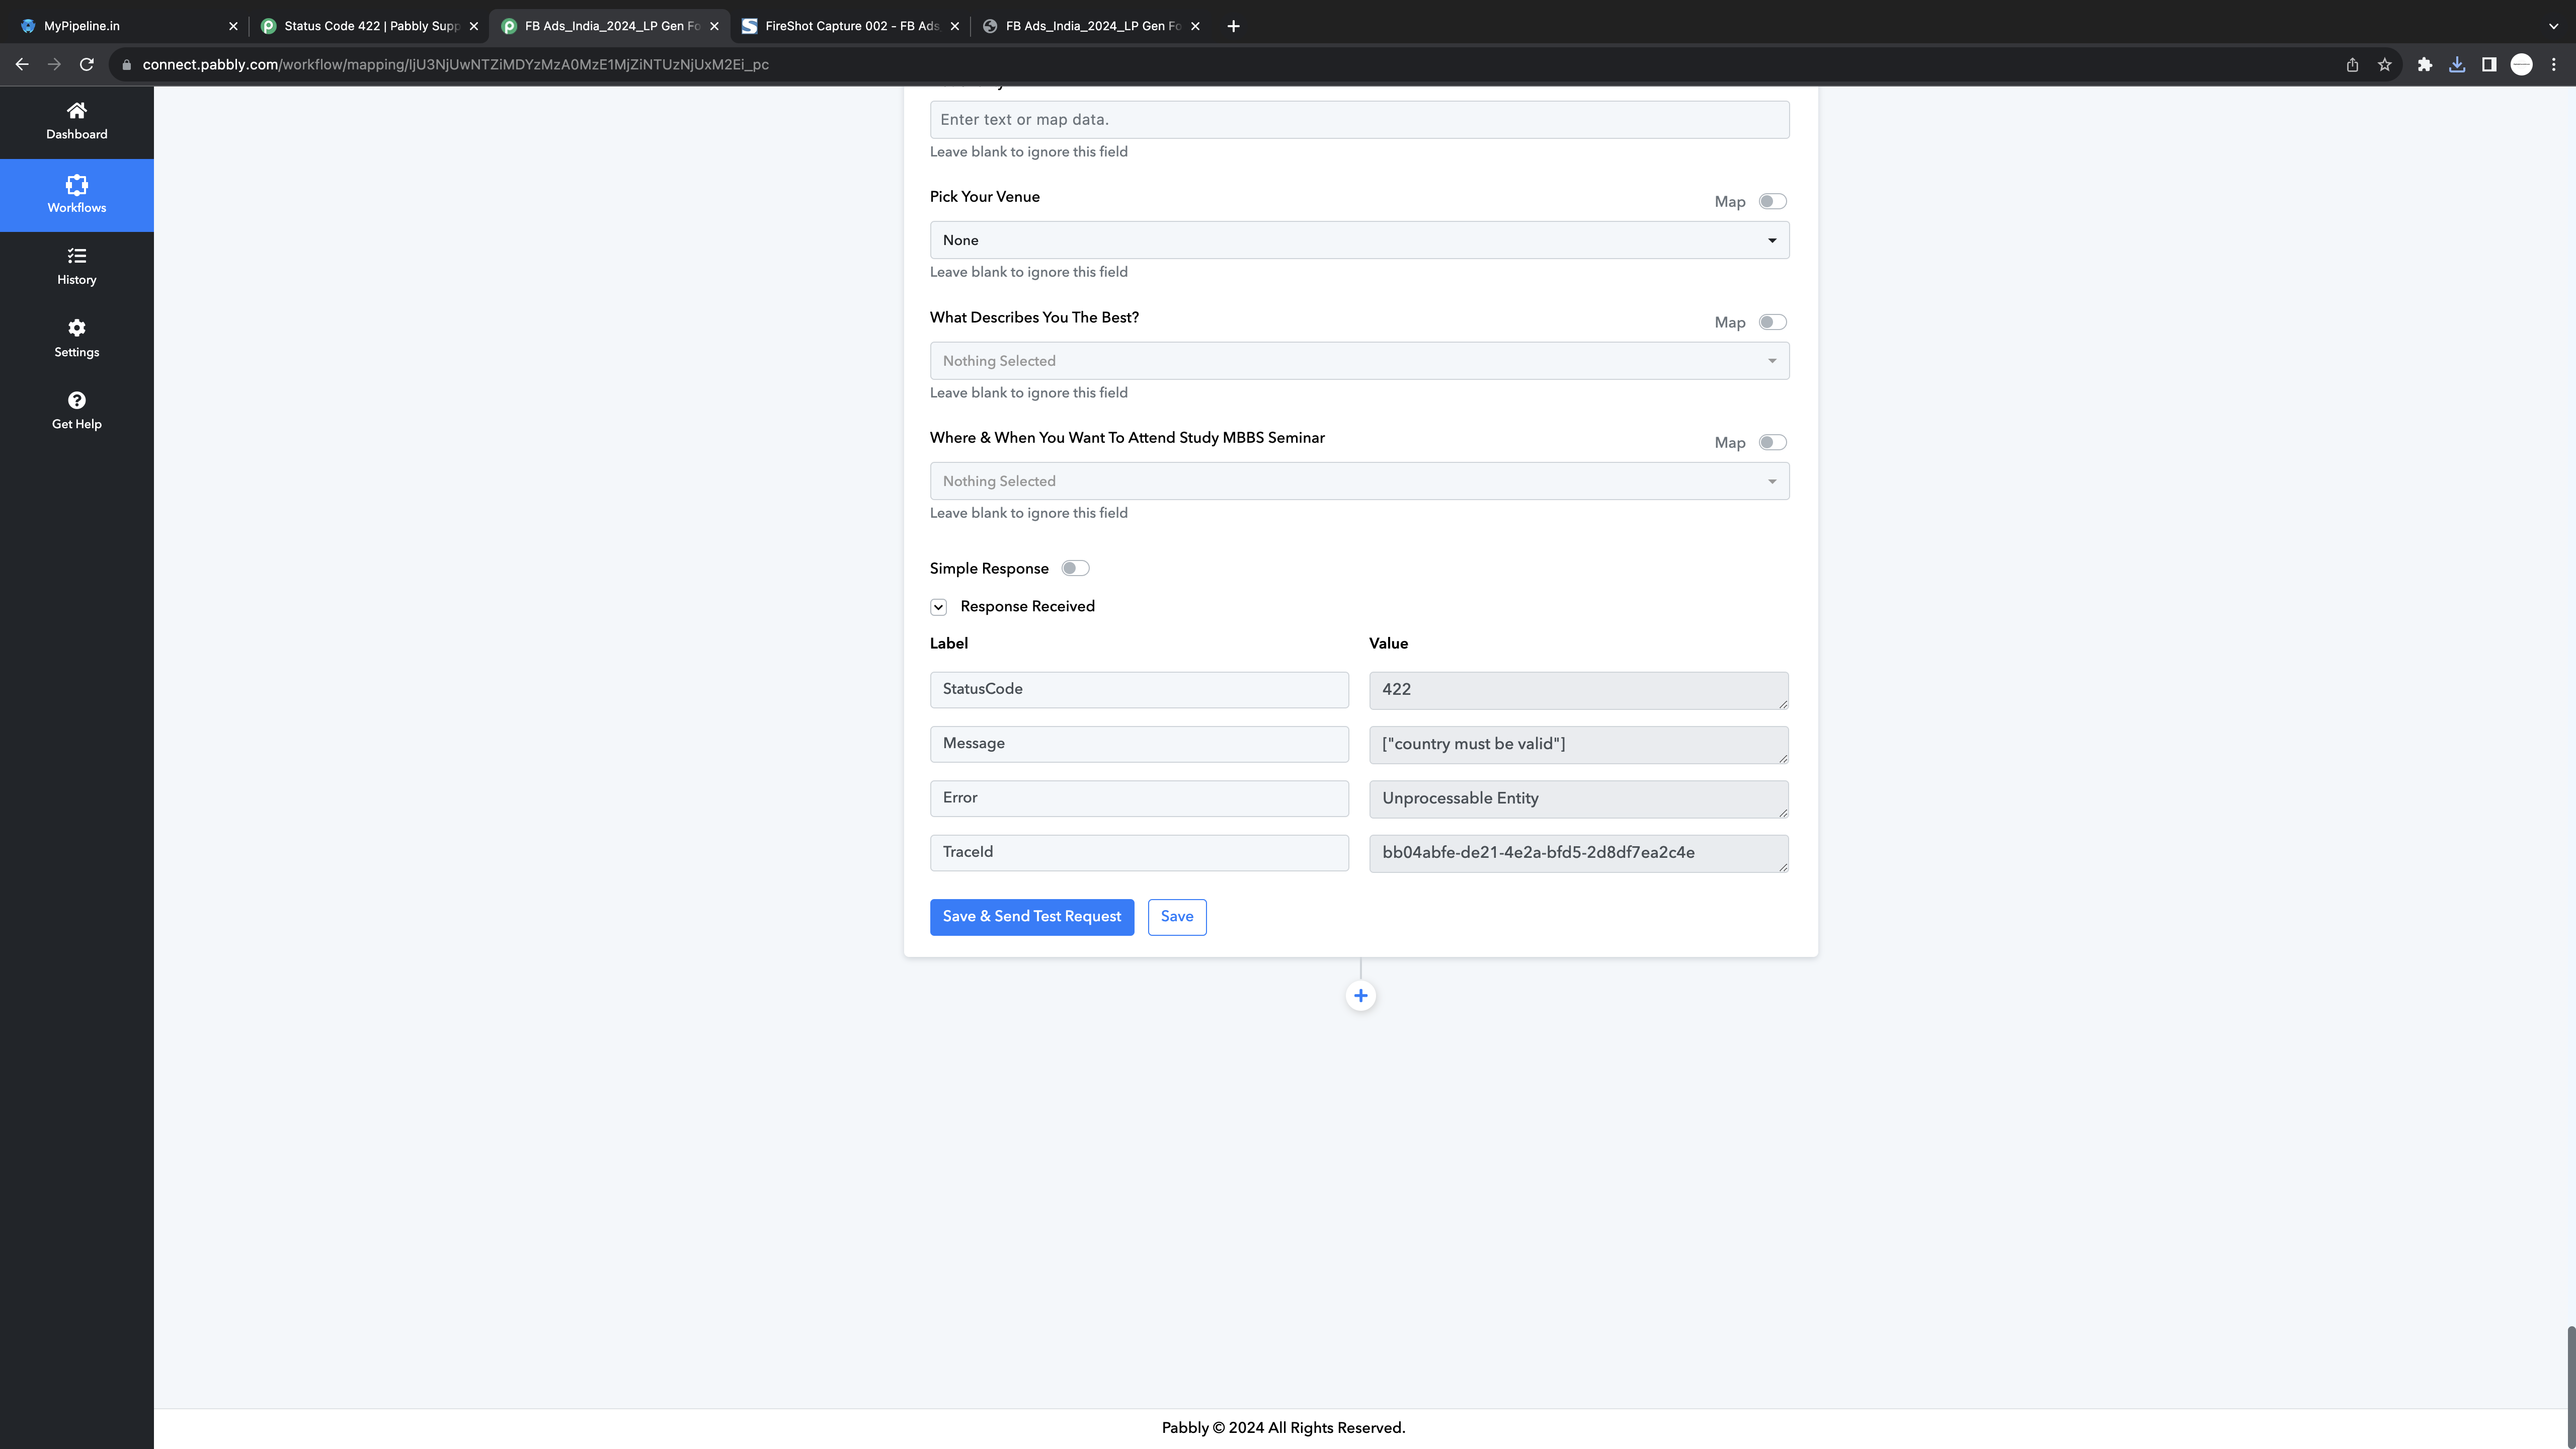The height and width of the screenshot is (1449, 2576).
Task: Enable the Simple Response switch
Action: pyautogui.click(x=1075, y=568)
